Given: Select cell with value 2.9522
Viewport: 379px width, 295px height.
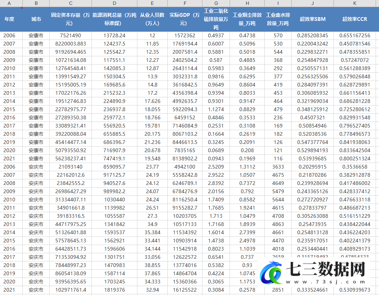Looking at the screenshot, I should pyautogui.click(x=216, y=175).
